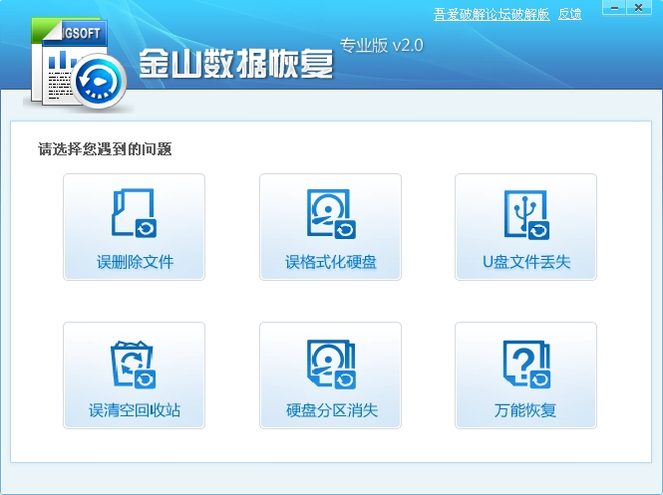Click the USB drive file loss icon
This screenshot has height=495, width=663.
[x=525, y=213]
